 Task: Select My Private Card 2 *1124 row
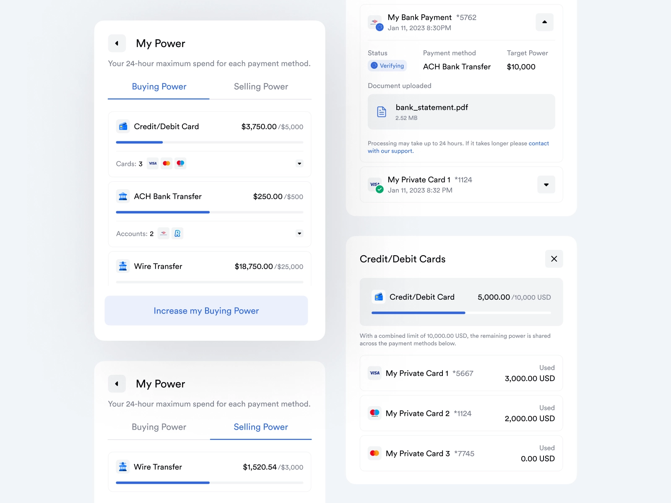click(461, 413)
